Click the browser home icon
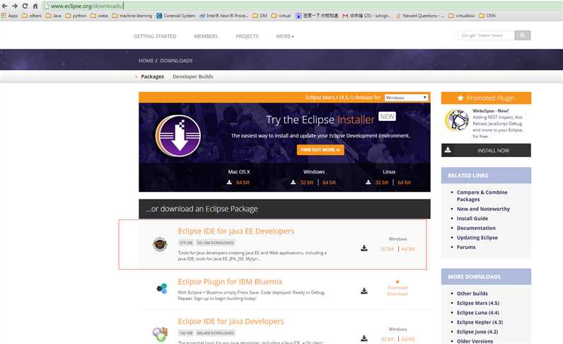Screen dimensions: 563x344 click(35, 6)
